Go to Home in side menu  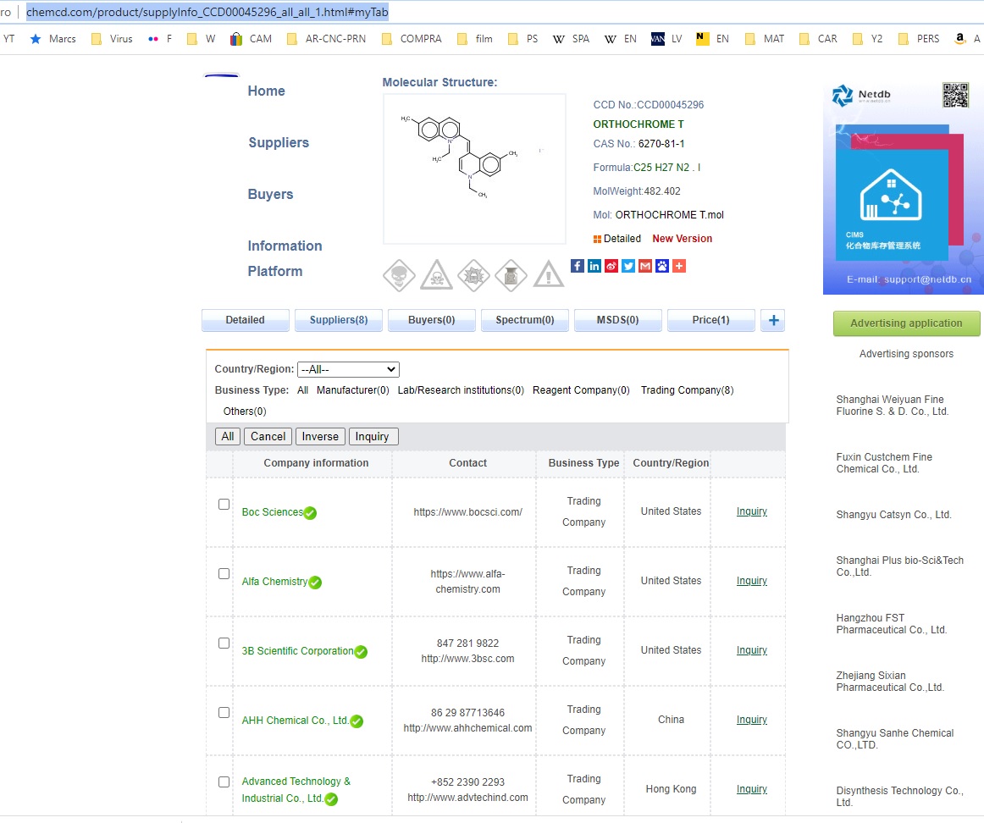266,91
